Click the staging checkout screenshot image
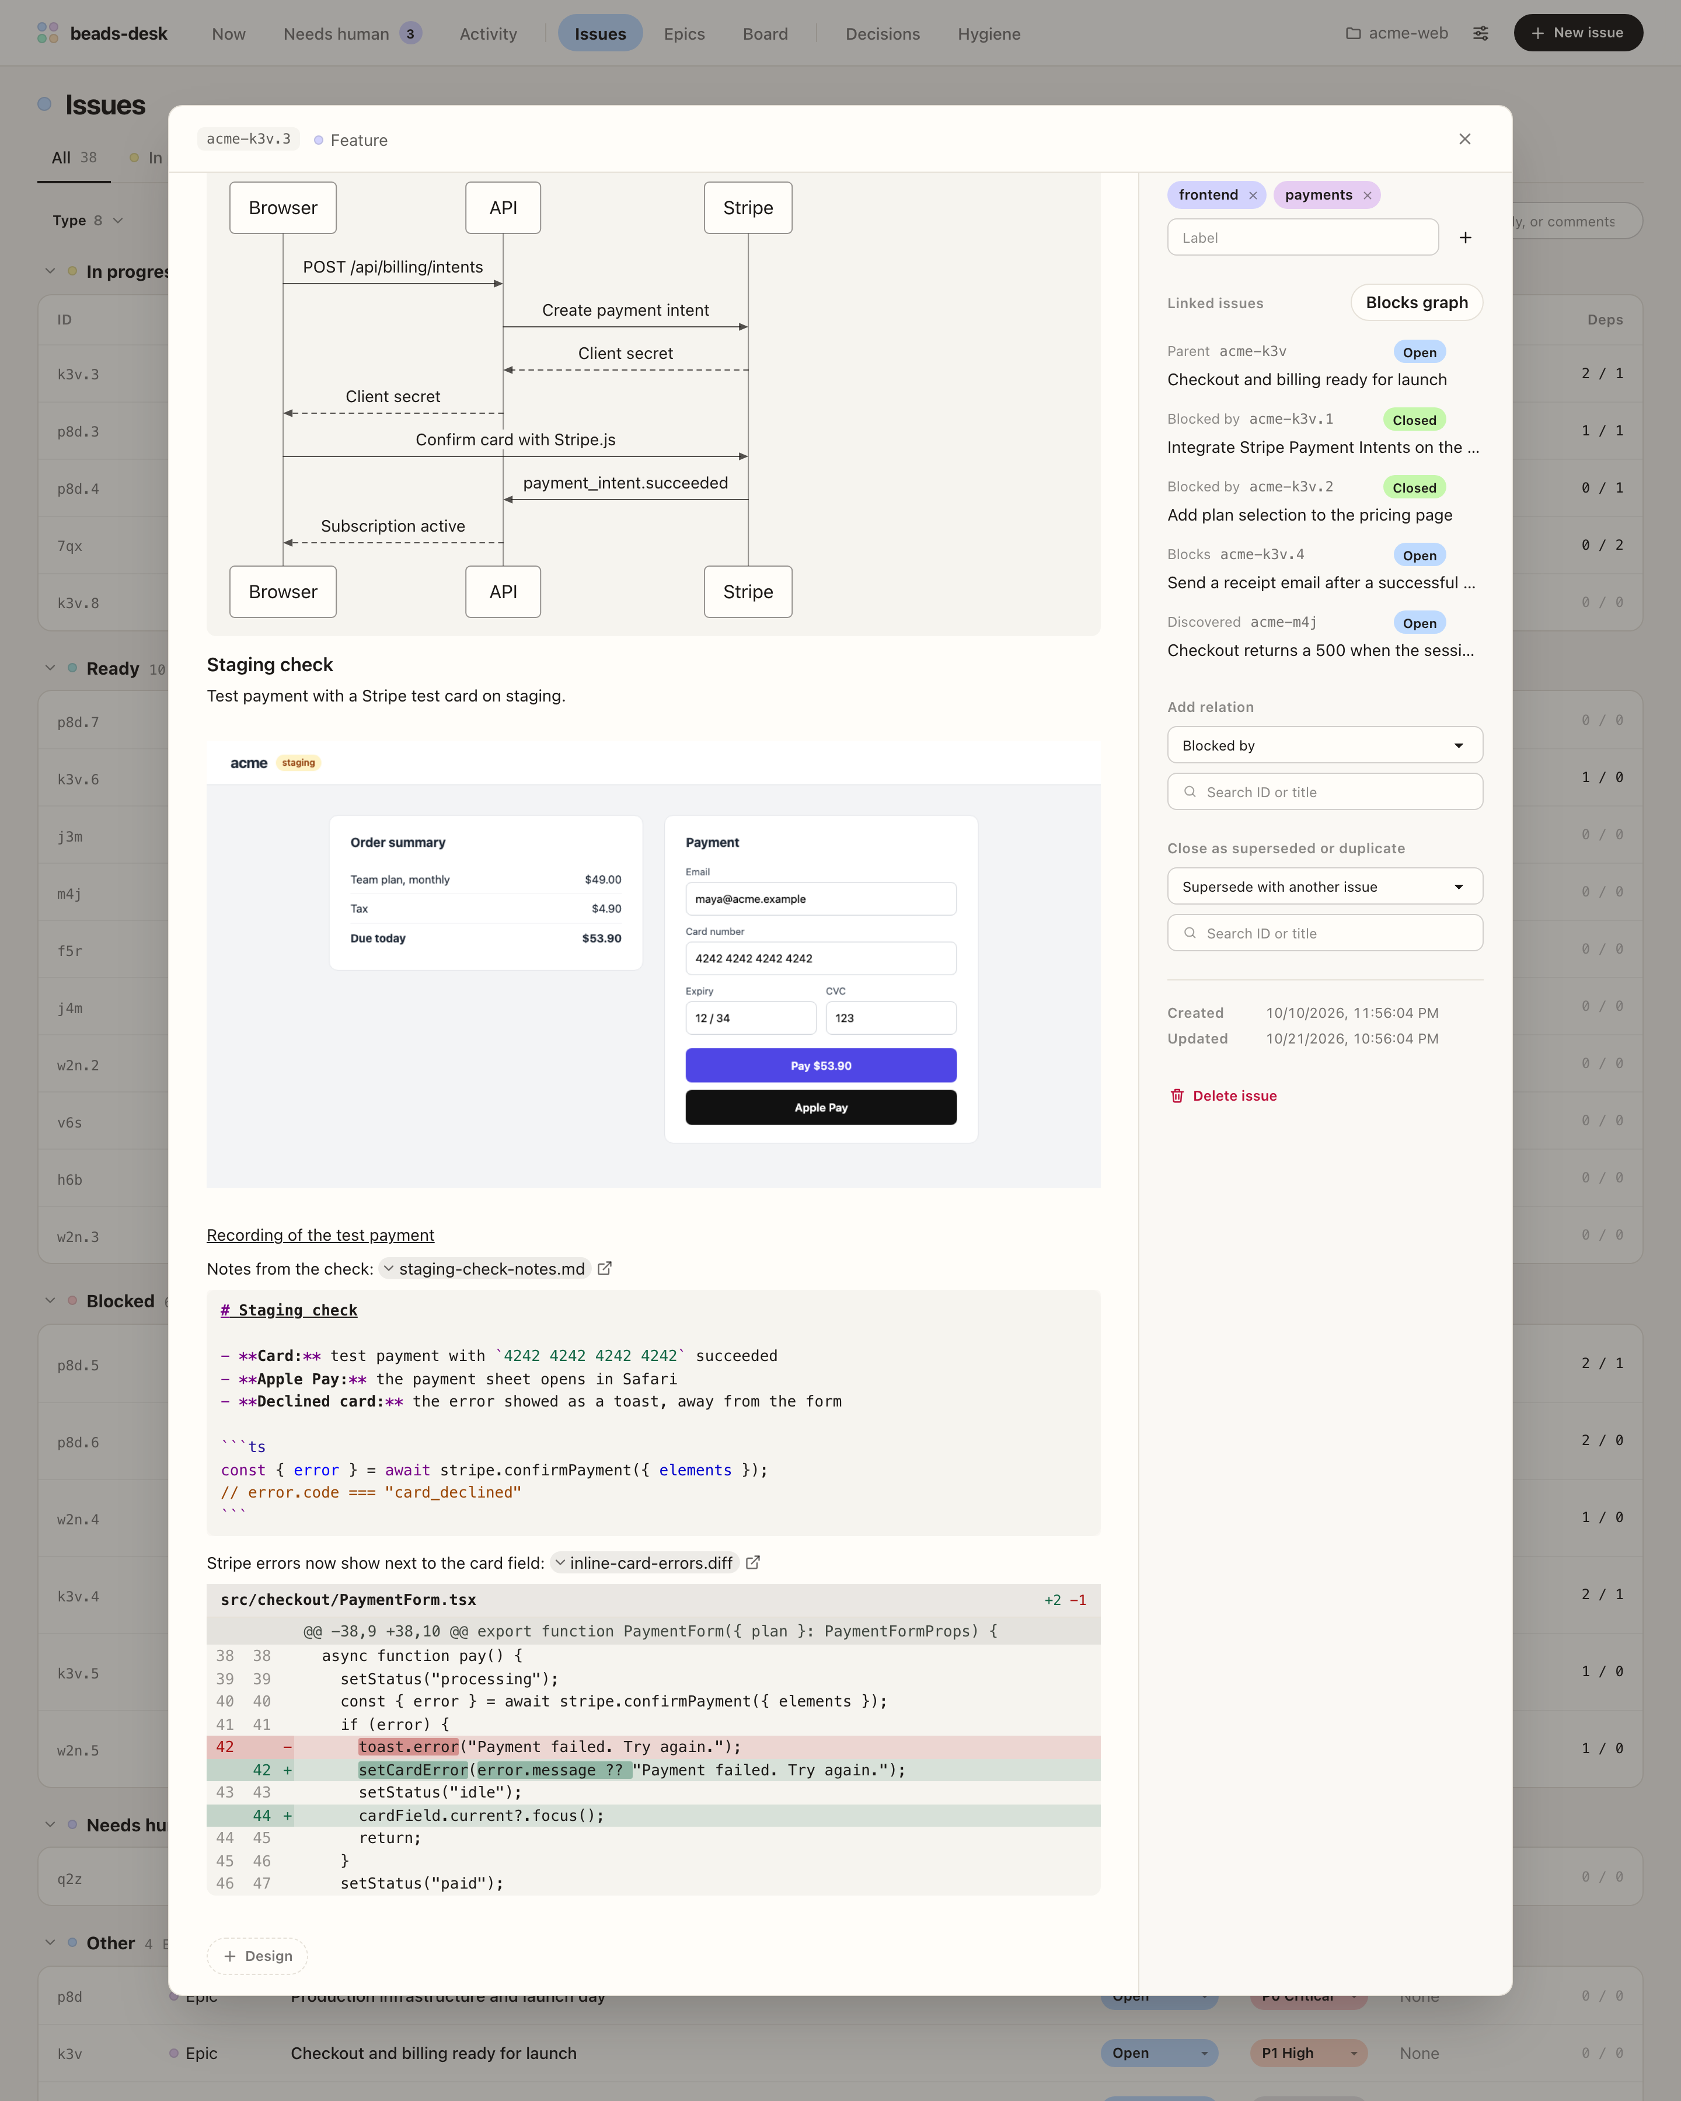The image size is (1681, 2101). [x=653, y=964]
